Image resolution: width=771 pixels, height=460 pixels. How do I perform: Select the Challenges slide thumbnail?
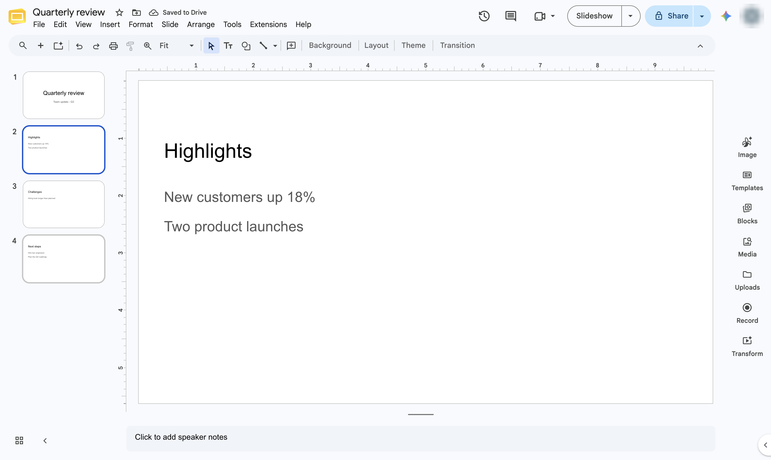click(64, 204)
